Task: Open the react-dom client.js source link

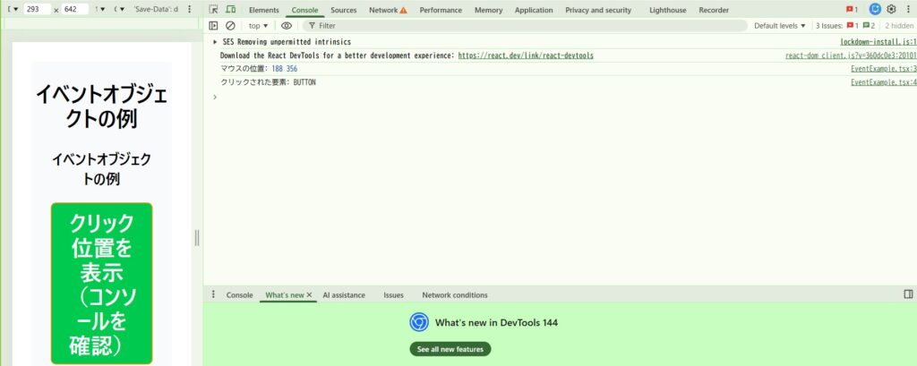Action: coord(851,55)
